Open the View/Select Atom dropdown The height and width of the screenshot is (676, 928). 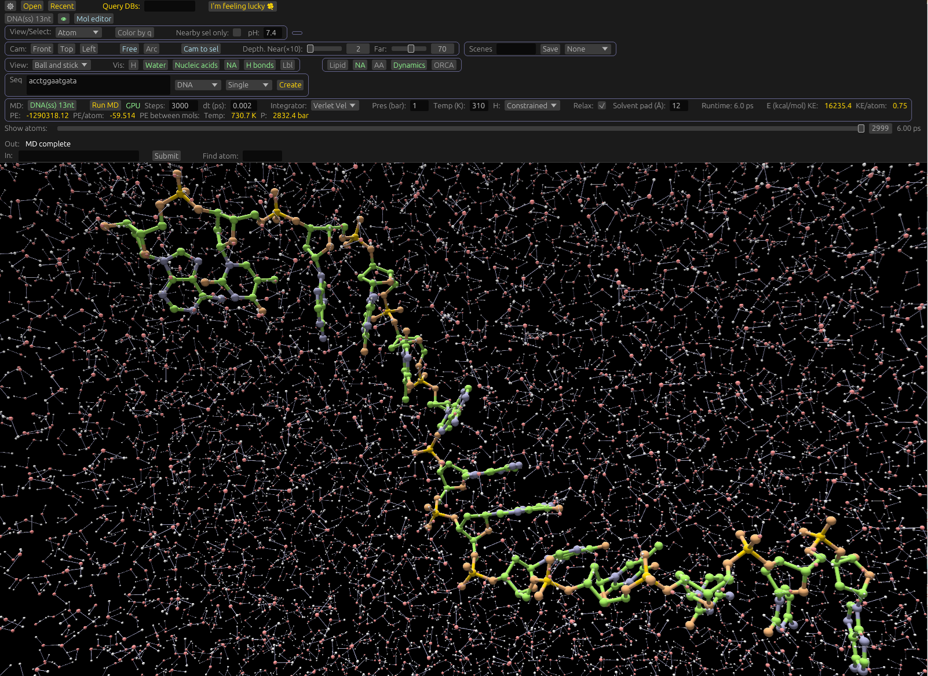tap(78, 33)
